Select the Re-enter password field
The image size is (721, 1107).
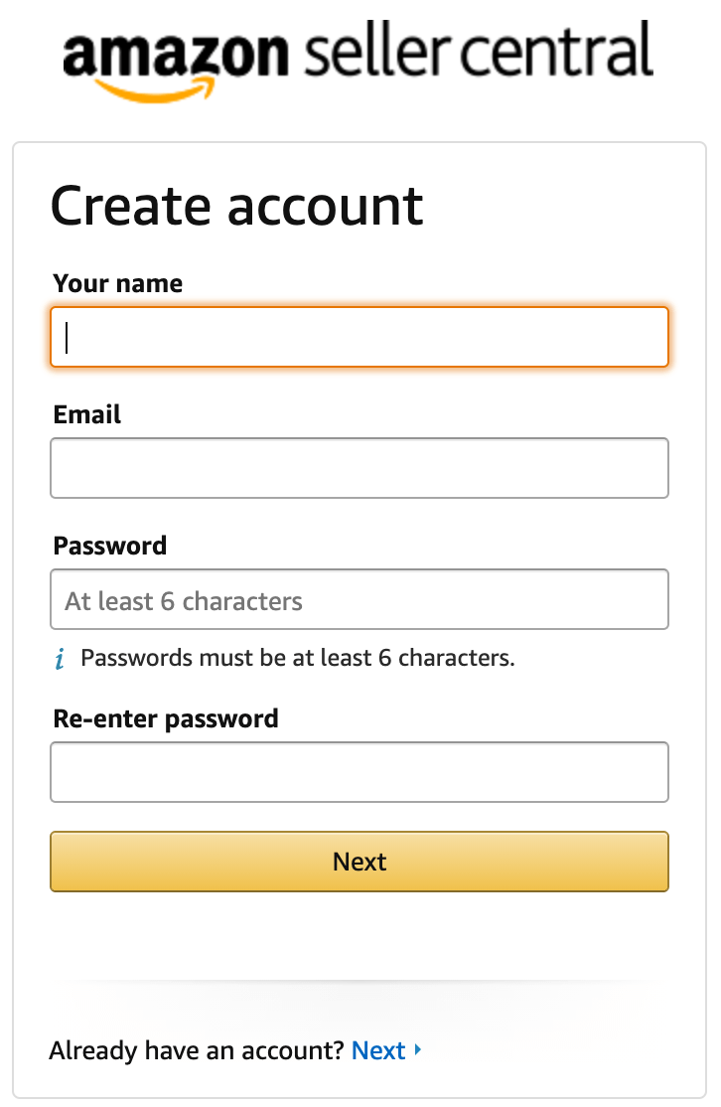360,772
